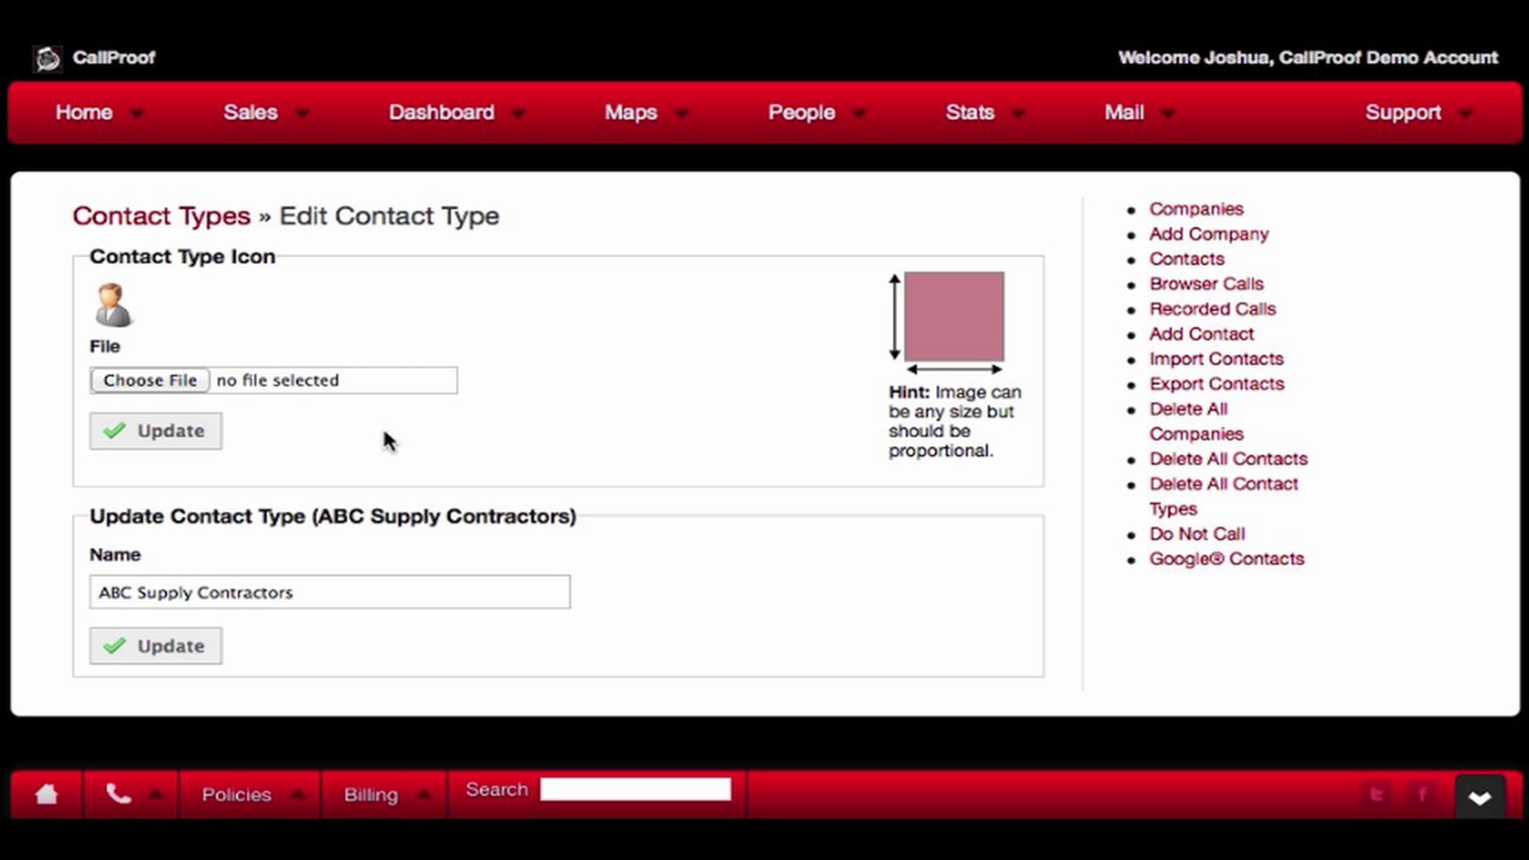Screen dimensions: 1529x860
Task: Open the Export Contacts link
Action: [1217, 383]
